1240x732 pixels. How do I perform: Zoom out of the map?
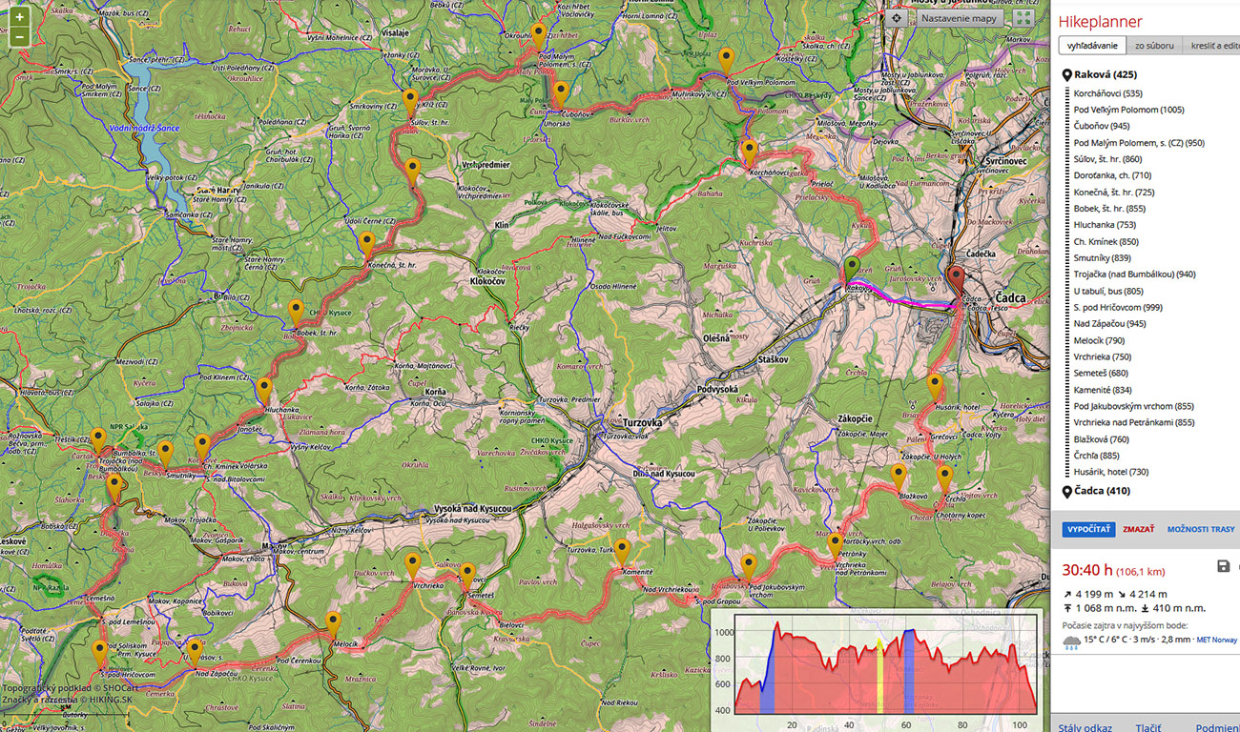(19, 37)
